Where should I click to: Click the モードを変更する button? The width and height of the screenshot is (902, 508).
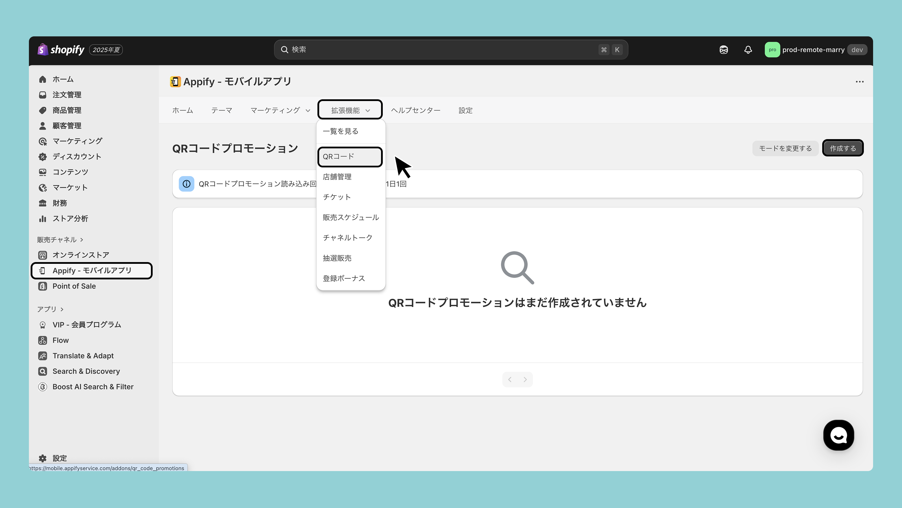click(785, 148)
